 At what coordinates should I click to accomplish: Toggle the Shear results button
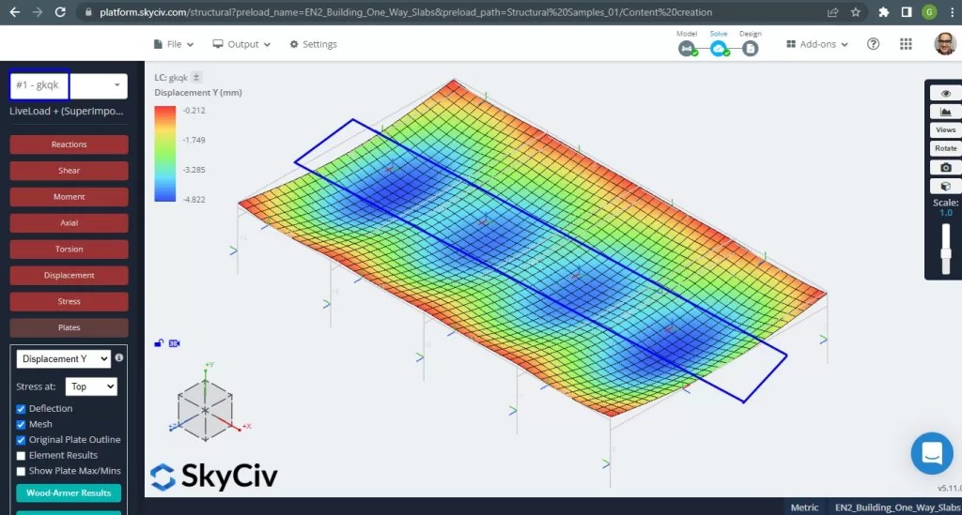[x=69, y=171]
